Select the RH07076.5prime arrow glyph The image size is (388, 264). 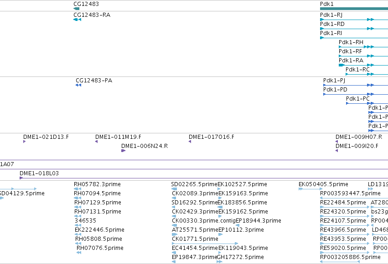click(79, 253)
